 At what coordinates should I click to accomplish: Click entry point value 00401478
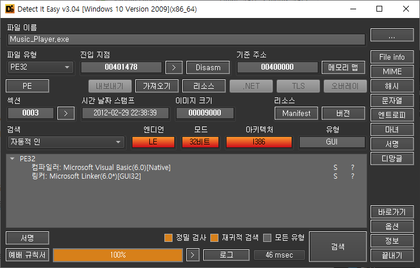121,67
